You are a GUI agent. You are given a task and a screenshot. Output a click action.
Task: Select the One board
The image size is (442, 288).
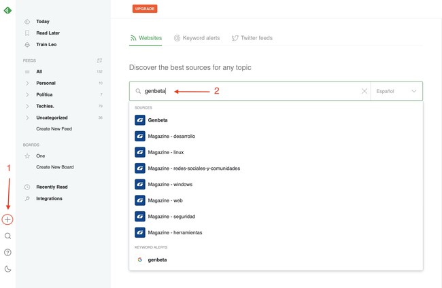pos(41,156)
